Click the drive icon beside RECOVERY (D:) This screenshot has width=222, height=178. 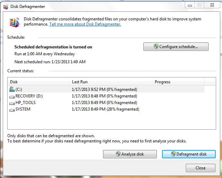[x=12, y=97]
